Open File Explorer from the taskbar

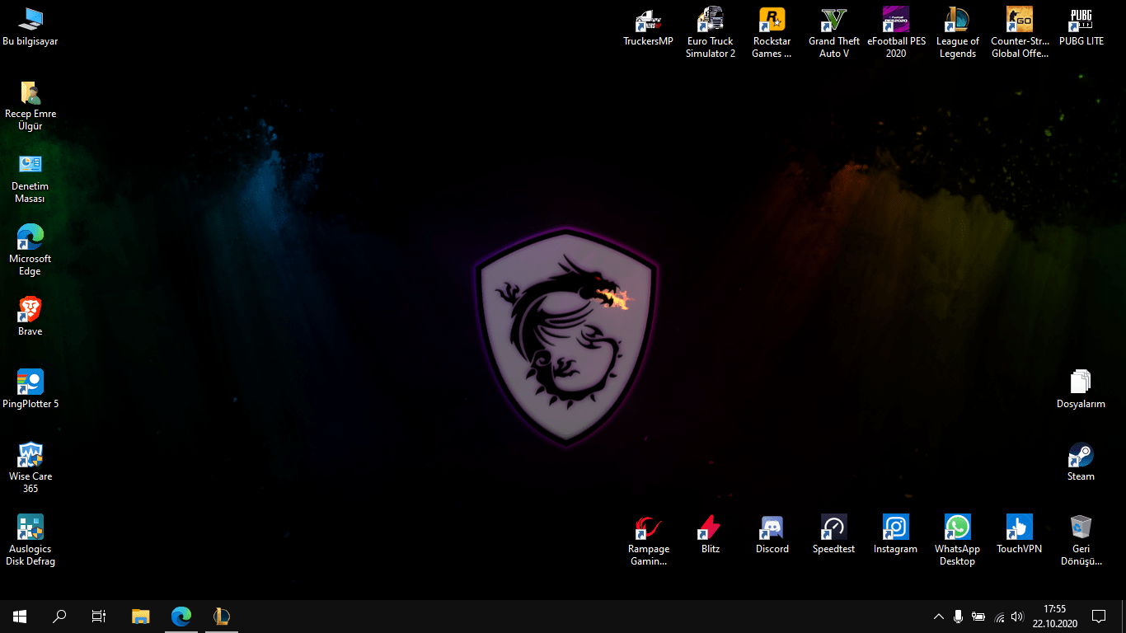coord(141,617)
